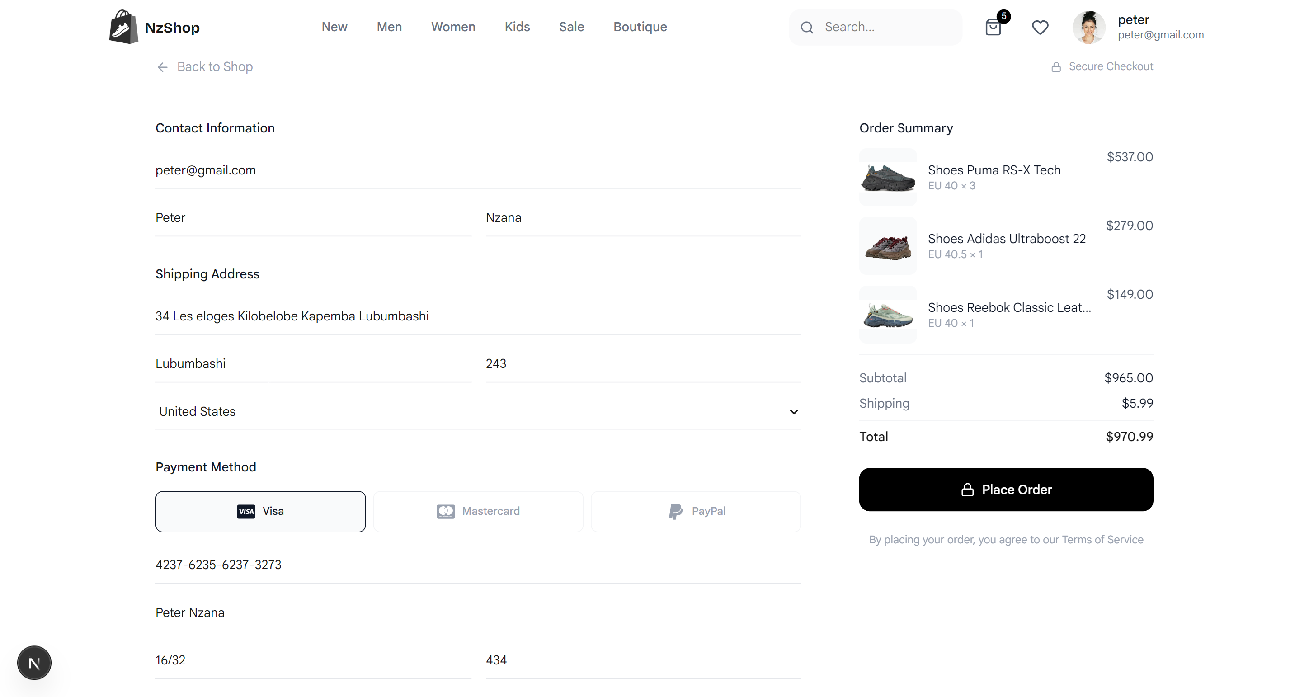Edit the last name field Nzana

[643, 218]
